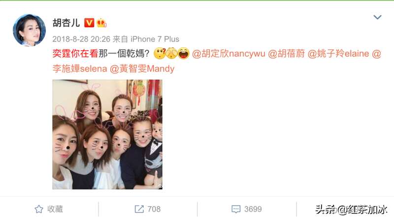Click the repost icon showing 708
394x221 pixels.
coord(139,209)
